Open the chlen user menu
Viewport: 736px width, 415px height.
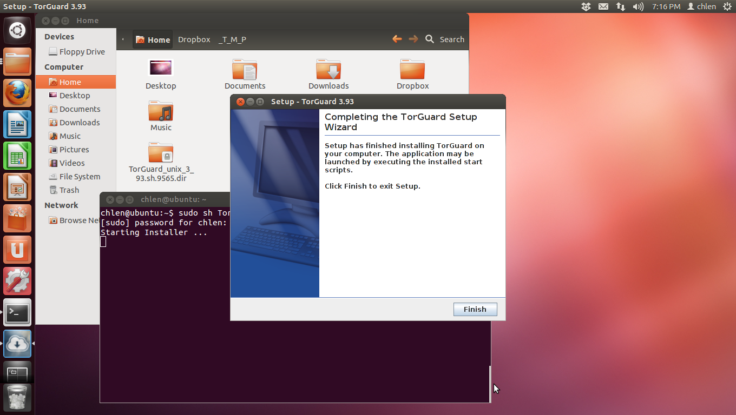point(701,6)
